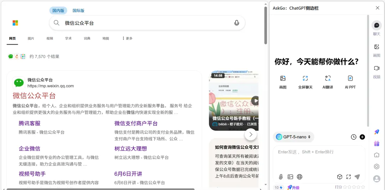The height and width of the screenshot is (190, 385).
Task: Click the purple gift icon
Action: 376,143
